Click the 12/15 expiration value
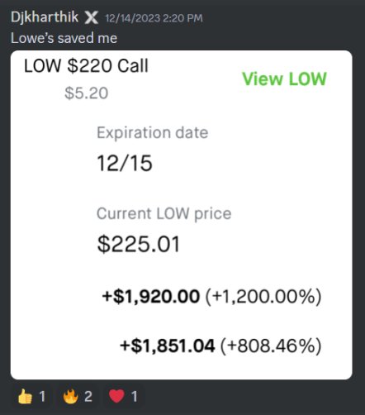 [125, 163]
